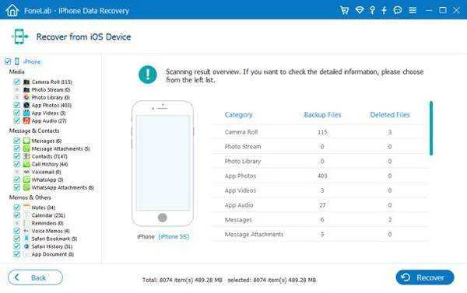The width and height of the screenshot is (467, 293).
Task: Select Reminders in the sidebar
Action: (47, 223)
